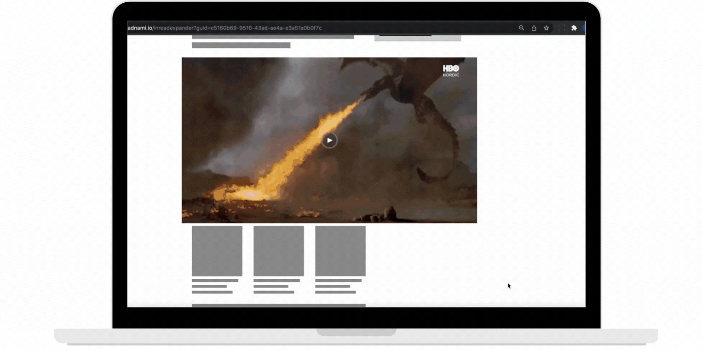Bookmark this page with the star icon
This screenshot has height=350, width=702.
[x=546, y=28]
